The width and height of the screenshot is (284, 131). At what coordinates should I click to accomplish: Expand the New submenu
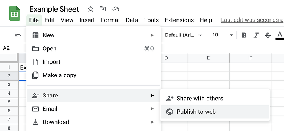point(93,35)
